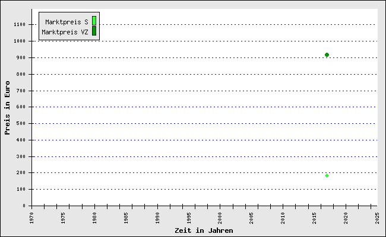This screenshot has height=237, width=386.
Task: Click the y-axis value 200
Action: point(21,172)
